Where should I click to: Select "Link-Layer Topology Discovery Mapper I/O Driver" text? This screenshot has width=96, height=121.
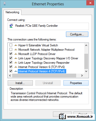tap(48, 58)
